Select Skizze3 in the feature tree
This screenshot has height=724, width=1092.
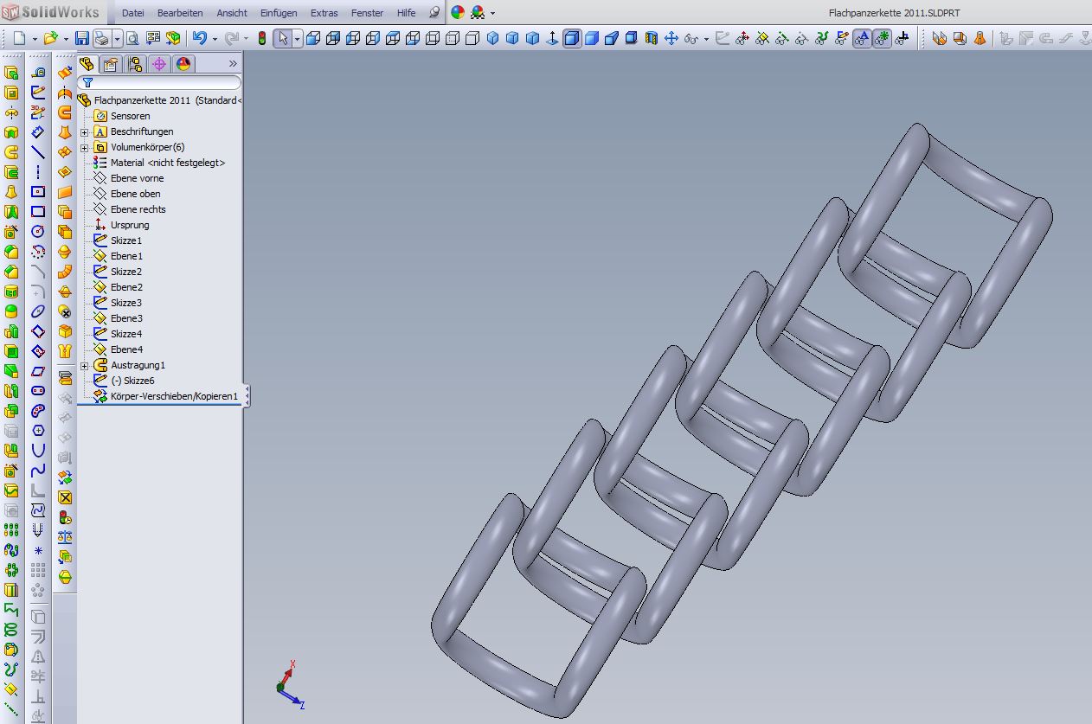(125, 303)
